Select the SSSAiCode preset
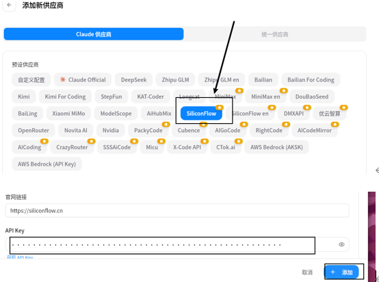Viewport: 379px width, 282px height. (117, 147)
